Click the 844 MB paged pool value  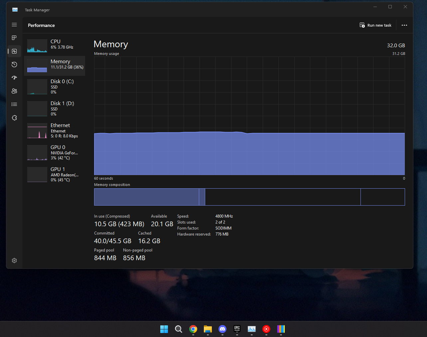click(105, 258)
